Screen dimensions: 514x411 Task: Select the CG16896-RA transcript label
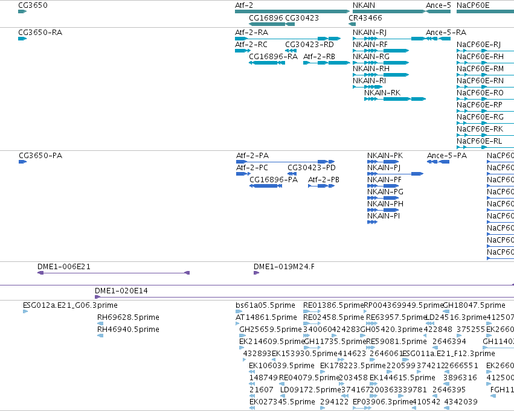coord(274,56)
